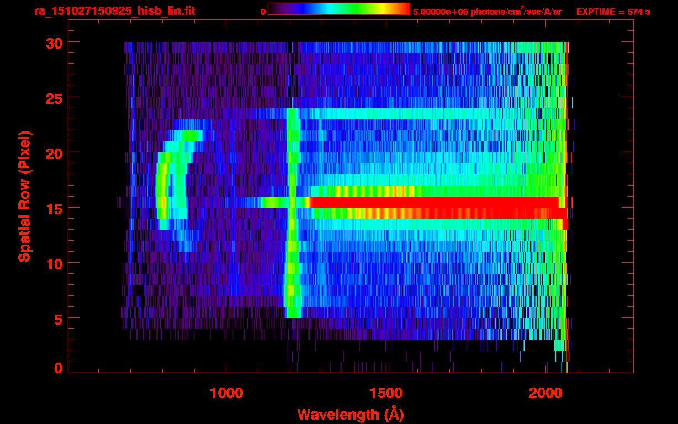Click the y-axis tick label 0
The image size is (678, 424).
pos(57,368)
